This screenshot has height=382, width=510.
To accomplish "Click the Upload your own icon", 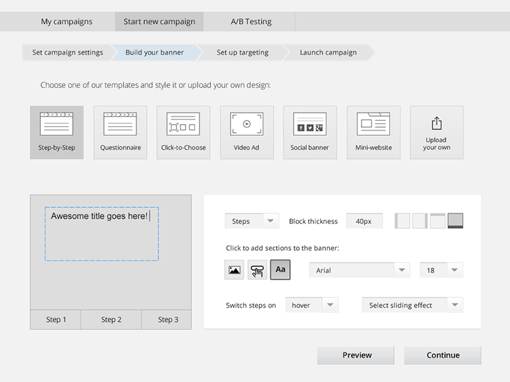I will [436, 131].
